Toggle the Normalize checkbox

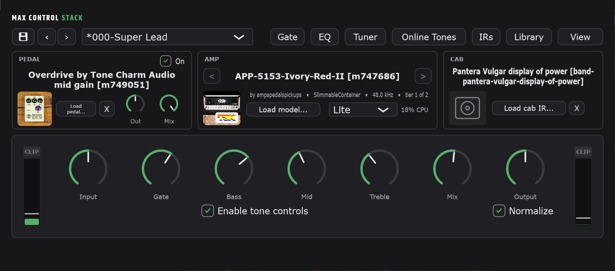click(x=499, y=211)
